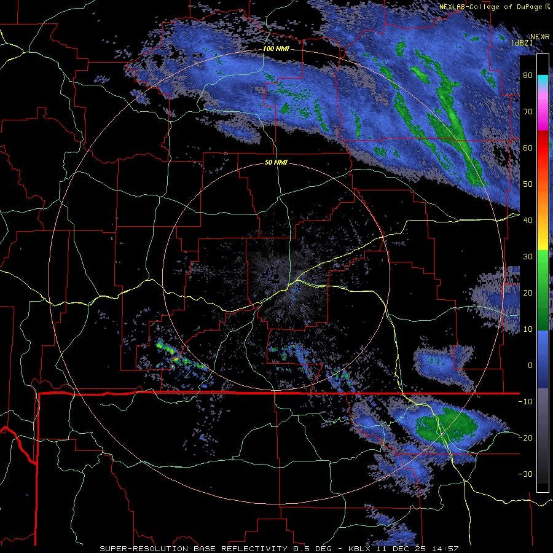Click the "100 NMI" range ring label

pos(276,49)
